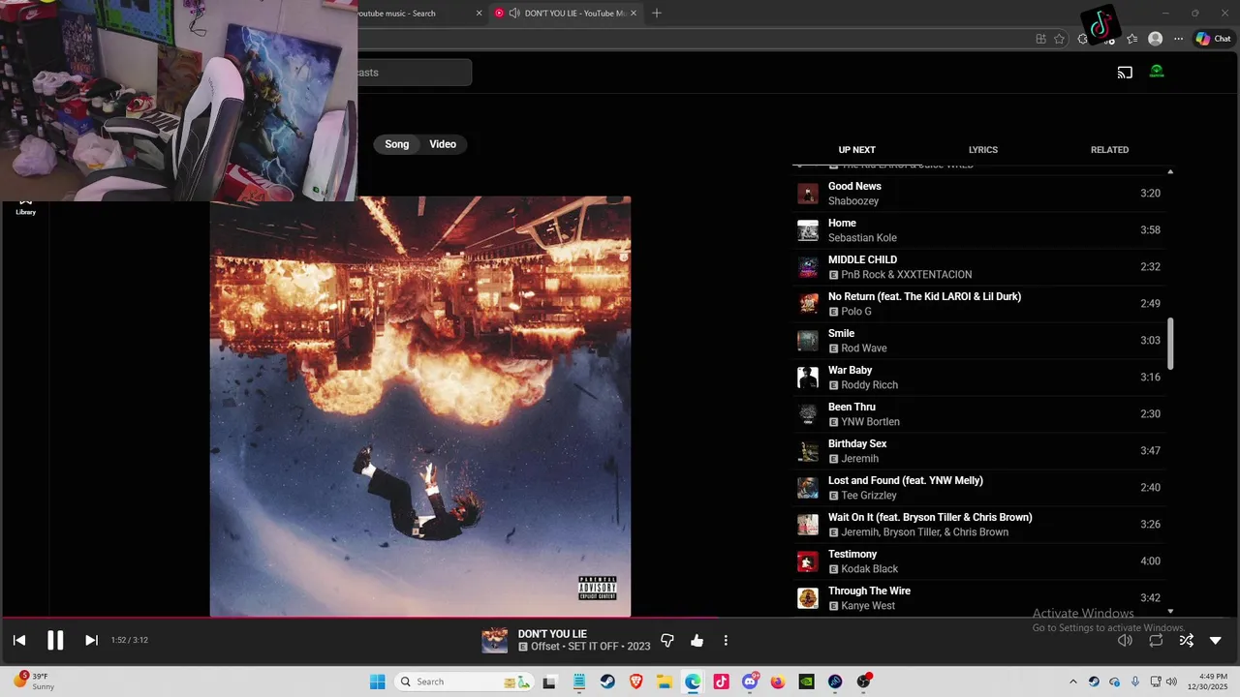Close the youtube music - Search tab
Image resolution: width=1240 pixels, height=697 pixels.
pos(479,14)
